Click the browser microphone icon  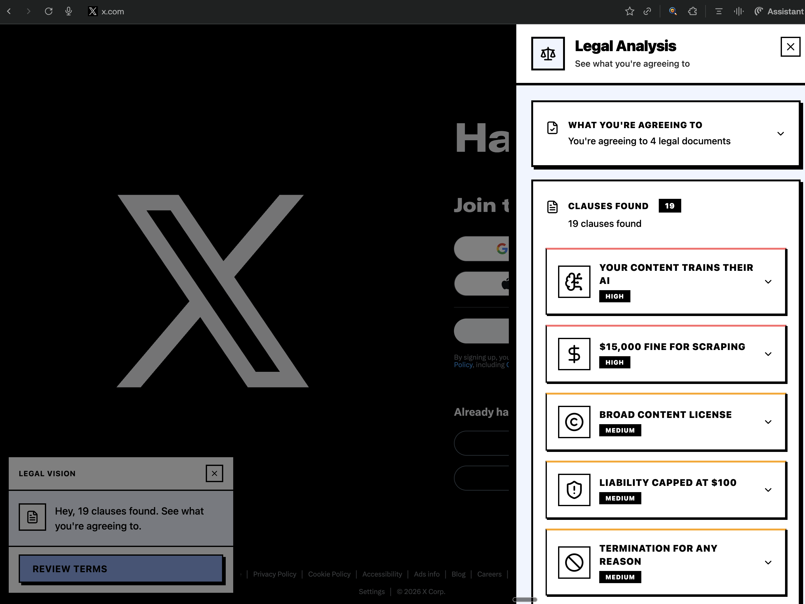point(68,11)
